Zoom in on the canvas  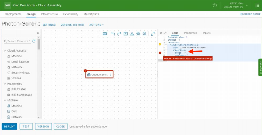pos(138,34)
